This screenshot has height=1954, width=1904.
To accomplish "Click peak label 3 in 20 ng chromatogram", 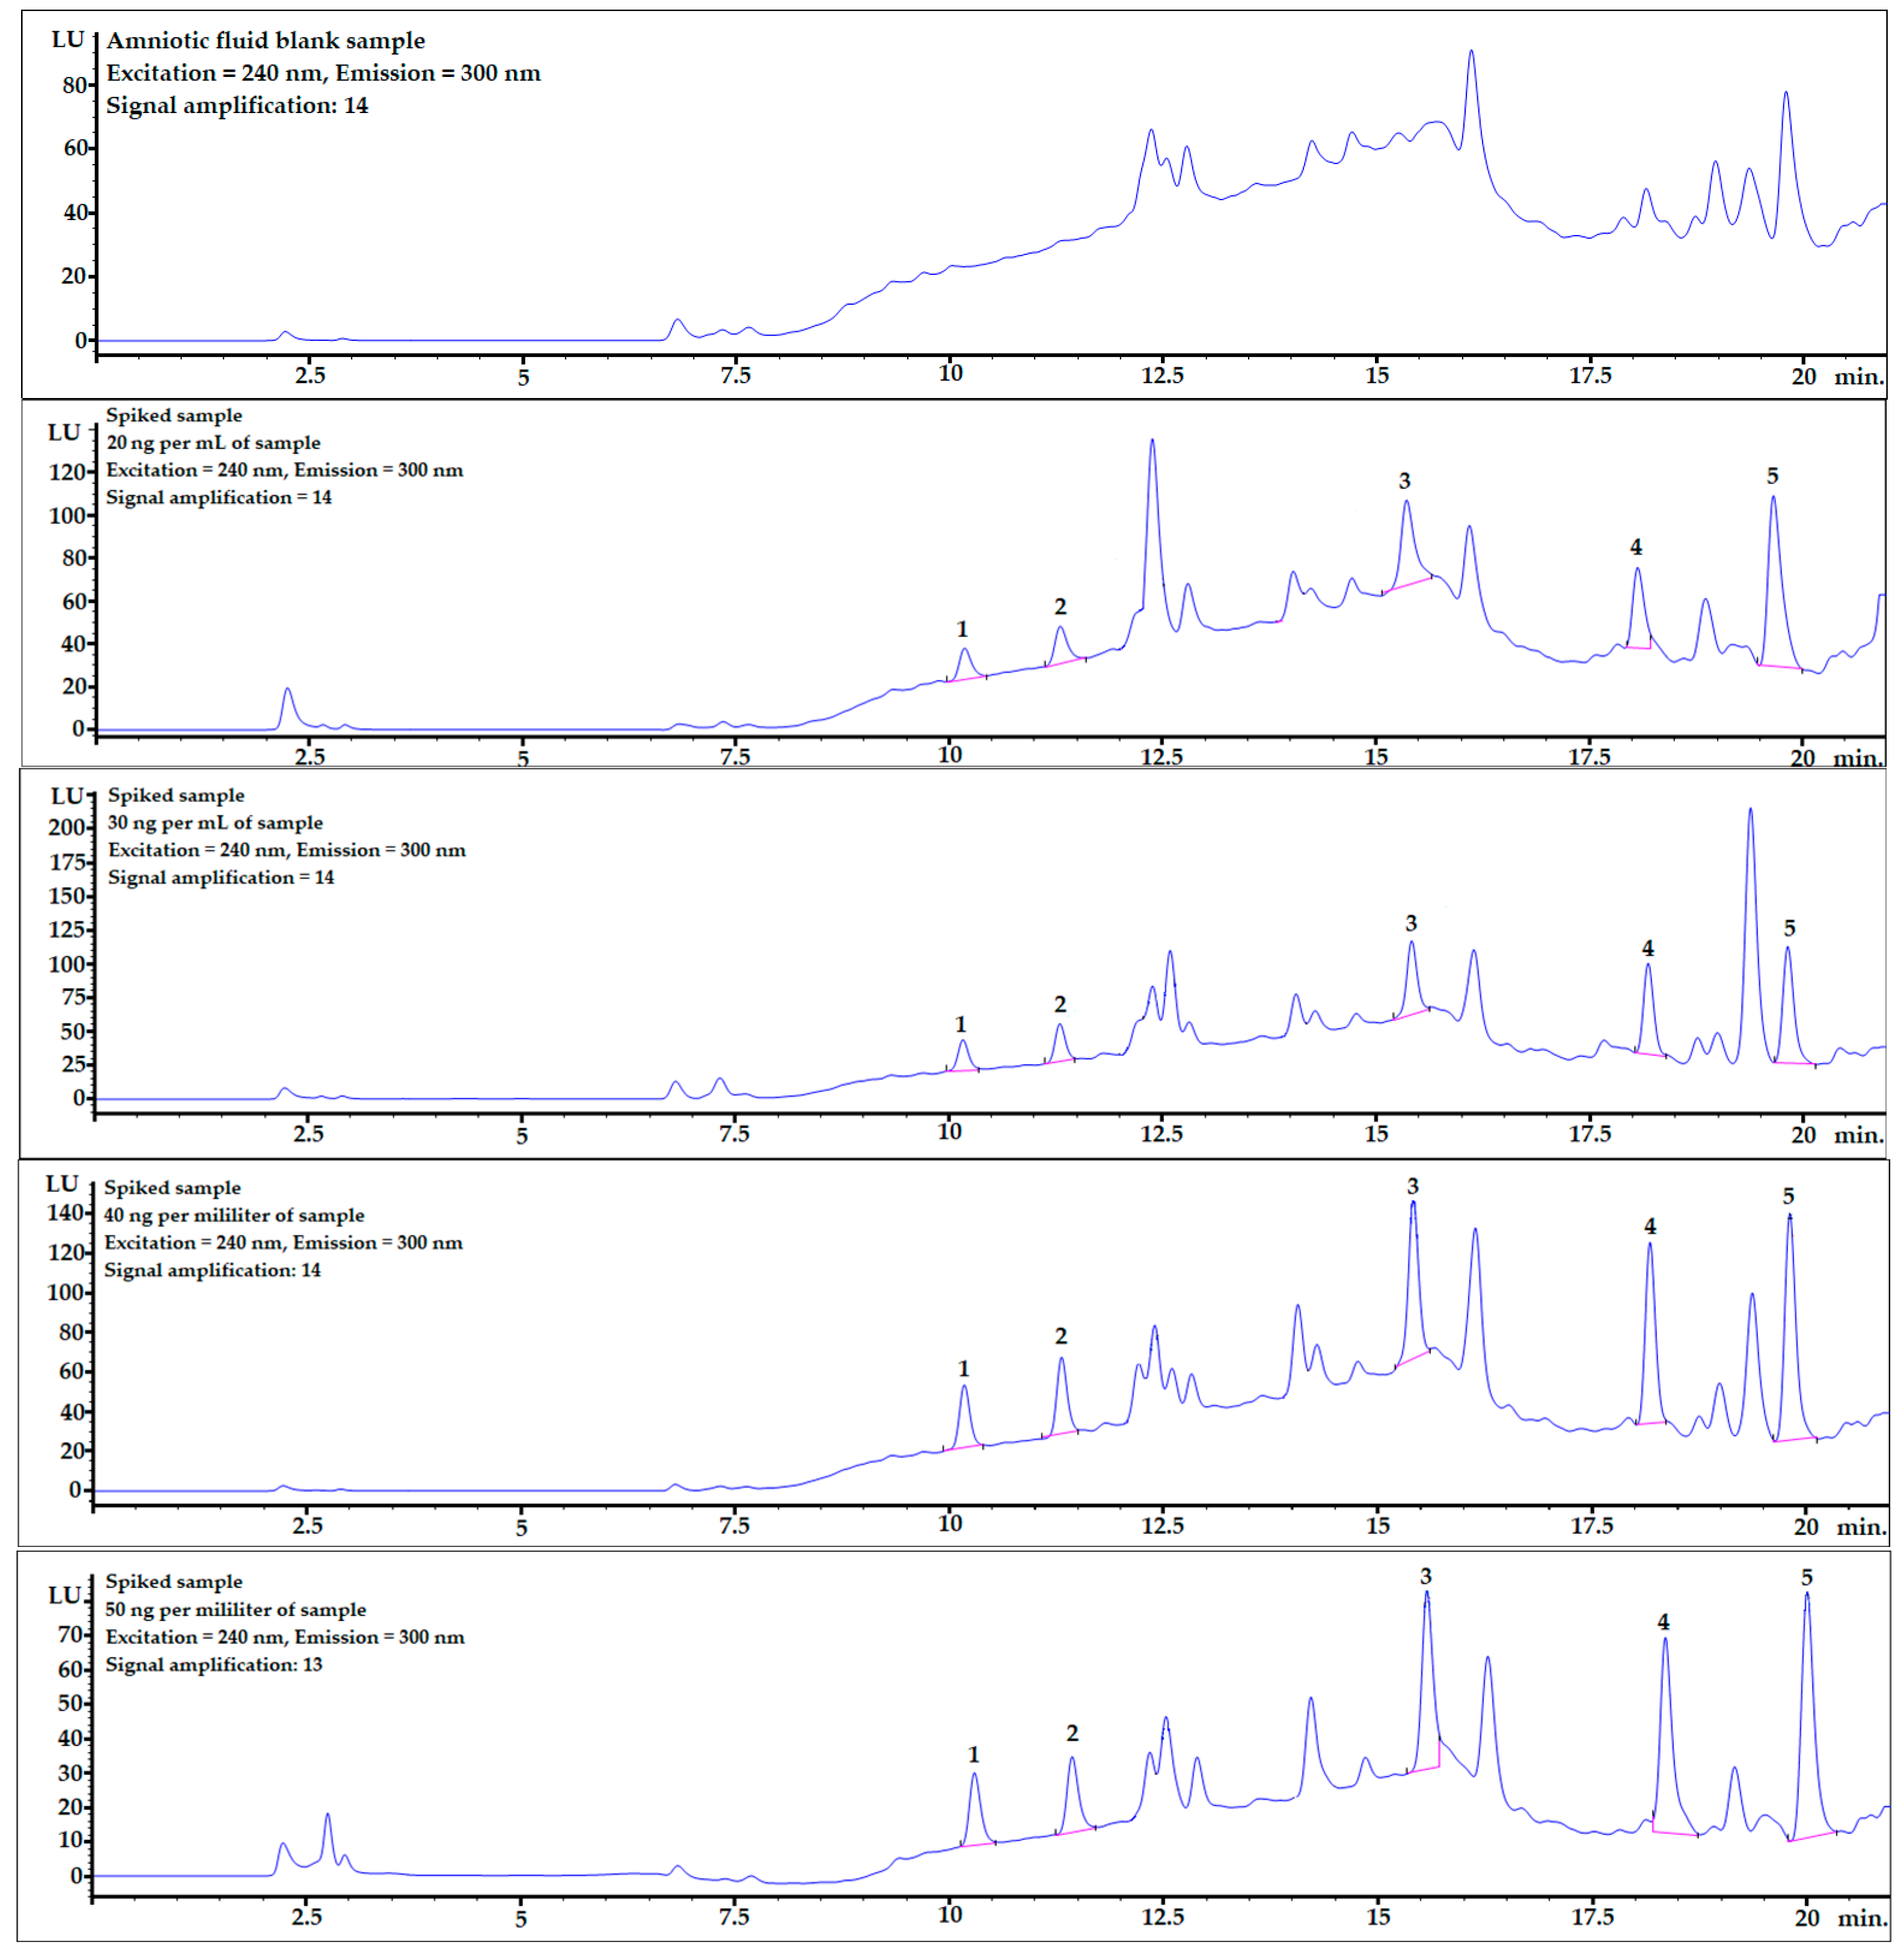I will [x=1404, y=481].
